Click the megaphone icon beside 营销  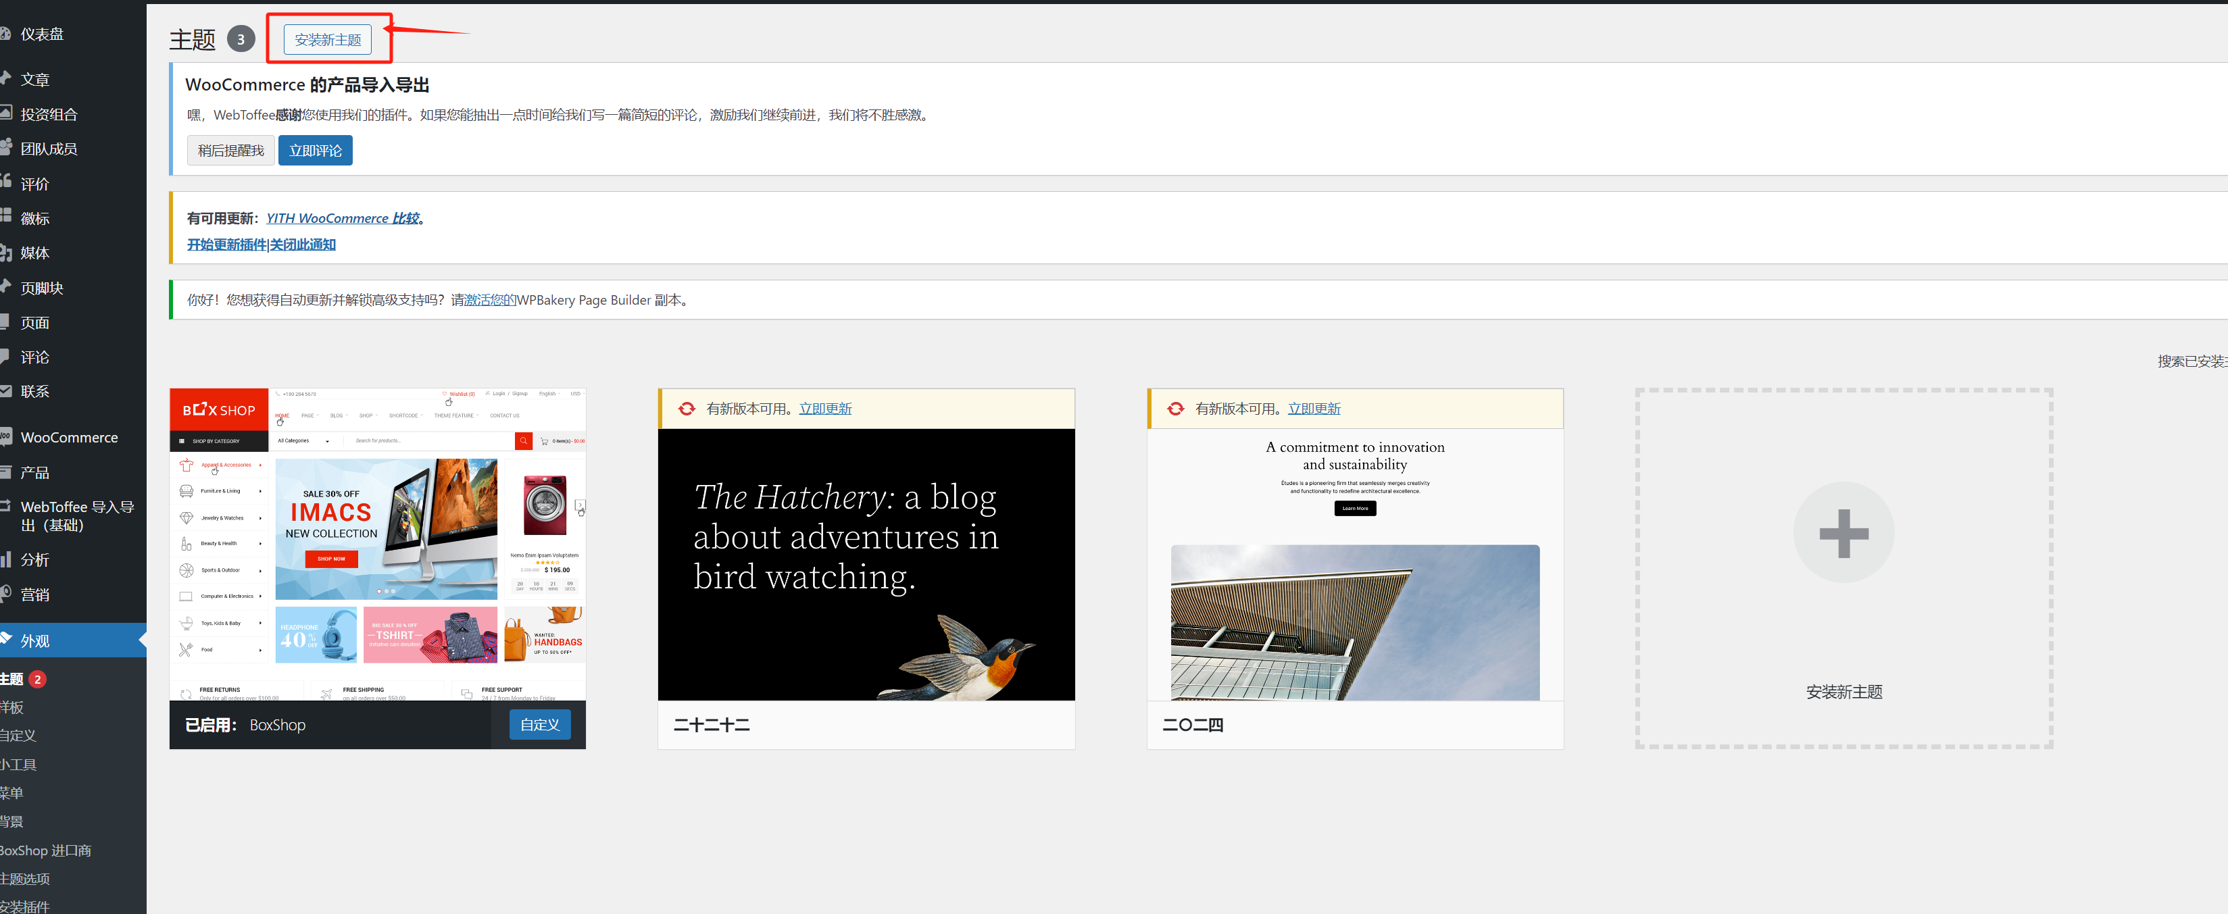4,594
